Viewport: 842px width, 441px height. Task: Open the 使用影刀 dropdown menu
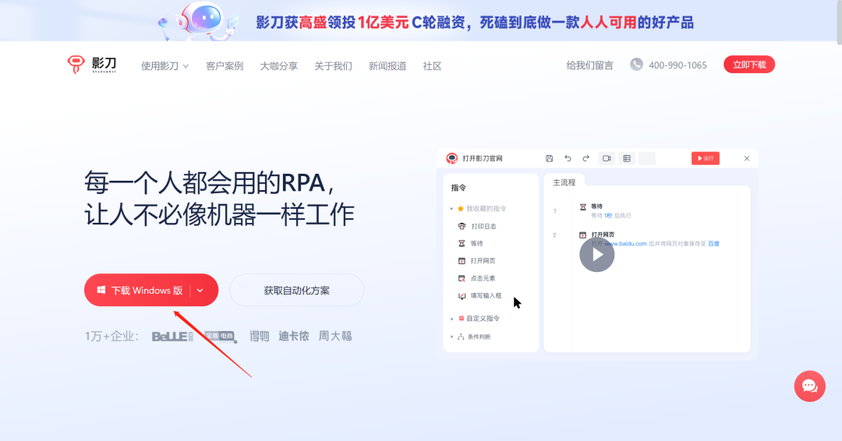point(165,66)
